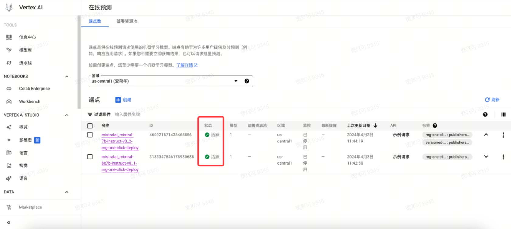Click the column display options icon
The height and width of the screenshot is (229, 511).
point(503,114)
